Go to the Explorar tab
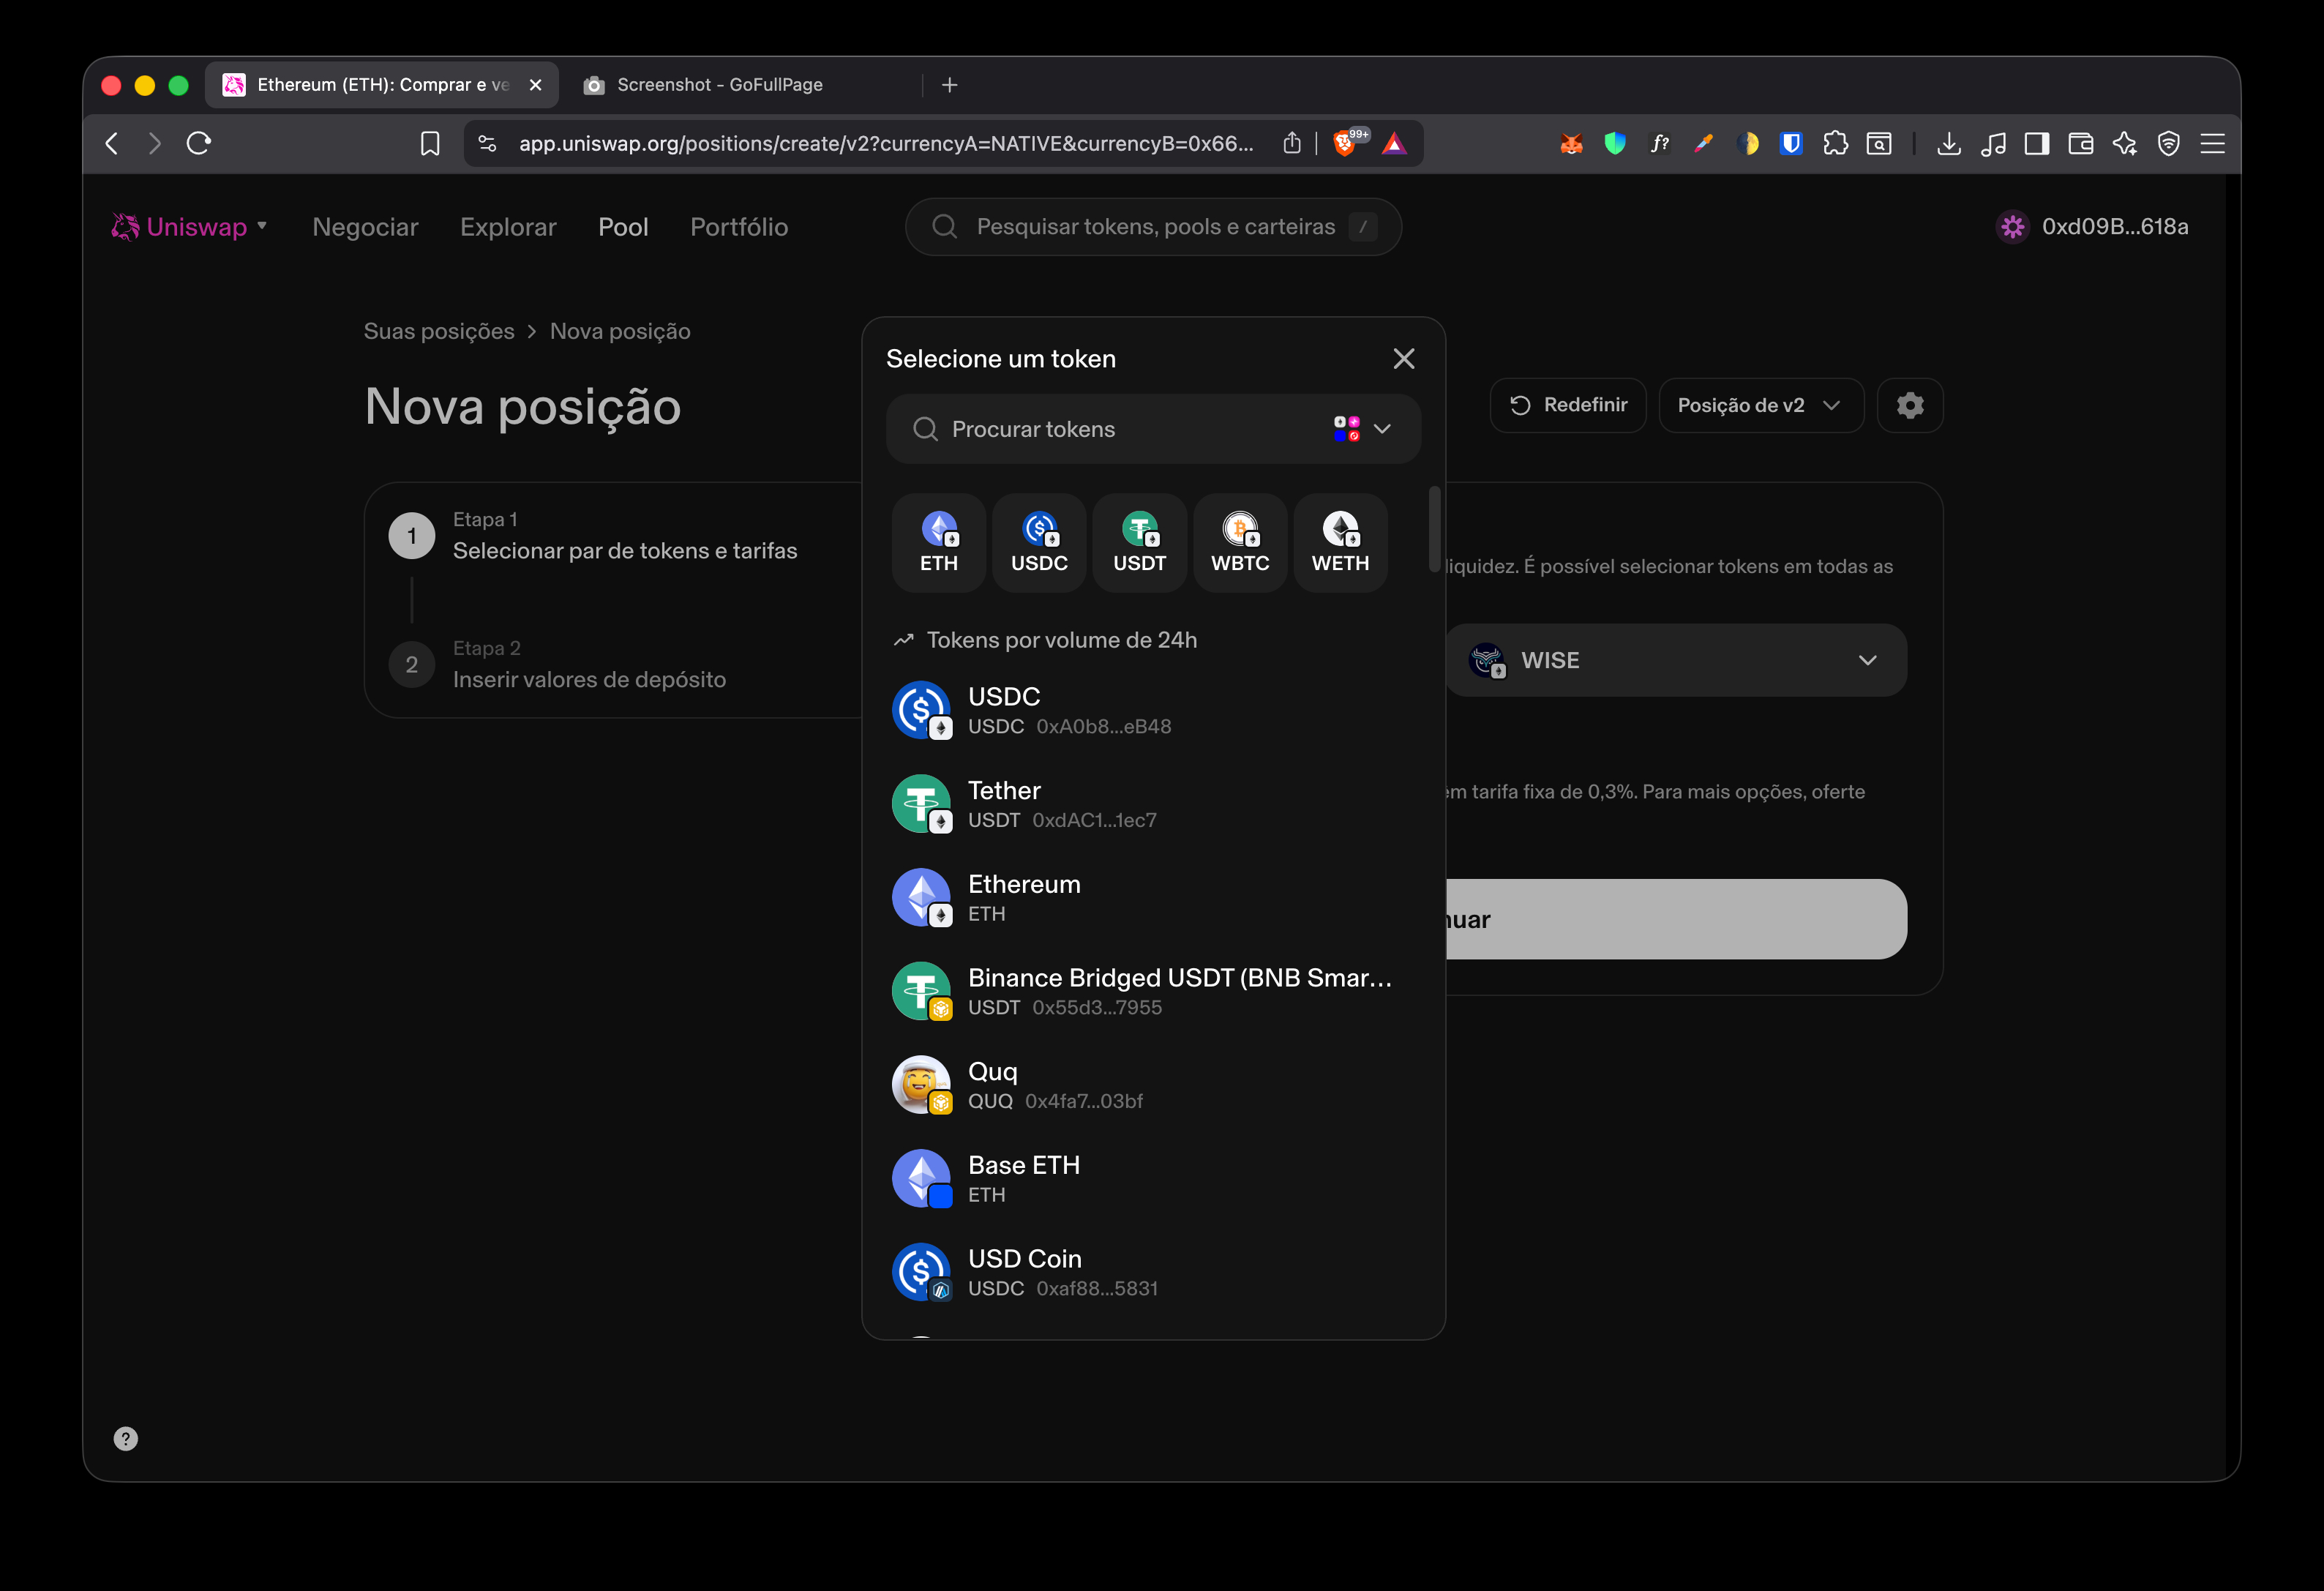The image size is (2324, 1591). pos(508,227)
